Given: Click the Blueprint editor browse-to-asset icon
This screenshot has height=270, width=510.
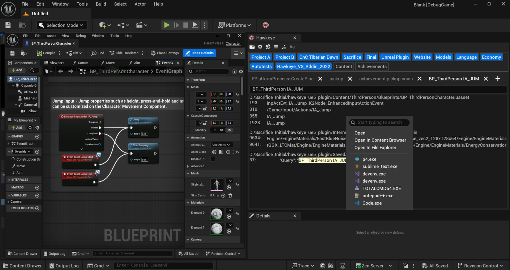Looking at the screenshot, I should pyautogui.click(x=24, y=53).
